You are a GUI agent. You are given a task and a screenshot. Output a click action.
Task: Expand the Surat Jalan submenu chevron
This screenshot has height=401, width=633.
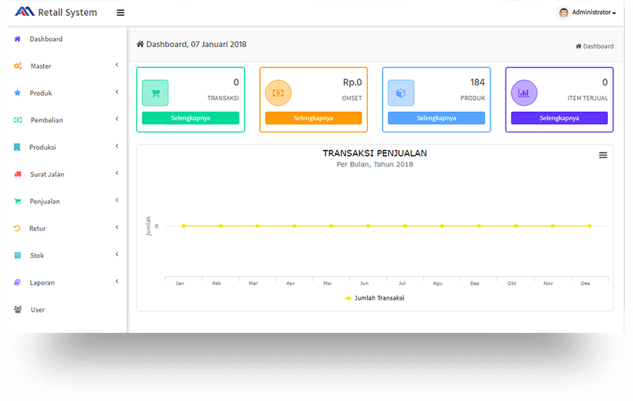pos(117,173)
